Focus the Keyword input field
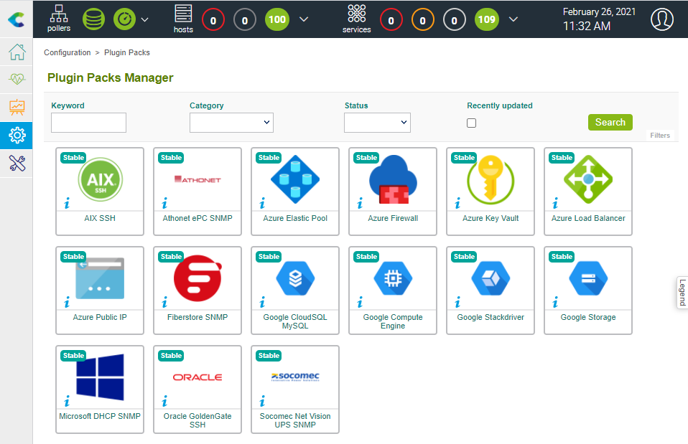This screenshot has height=444, width=688. pyautogui.click(x=88, y=123)
